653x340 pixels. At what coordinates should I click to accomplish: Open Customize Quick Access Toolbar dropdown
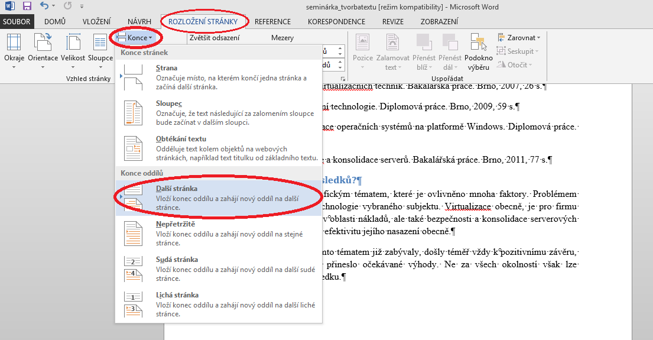point(82,7)
